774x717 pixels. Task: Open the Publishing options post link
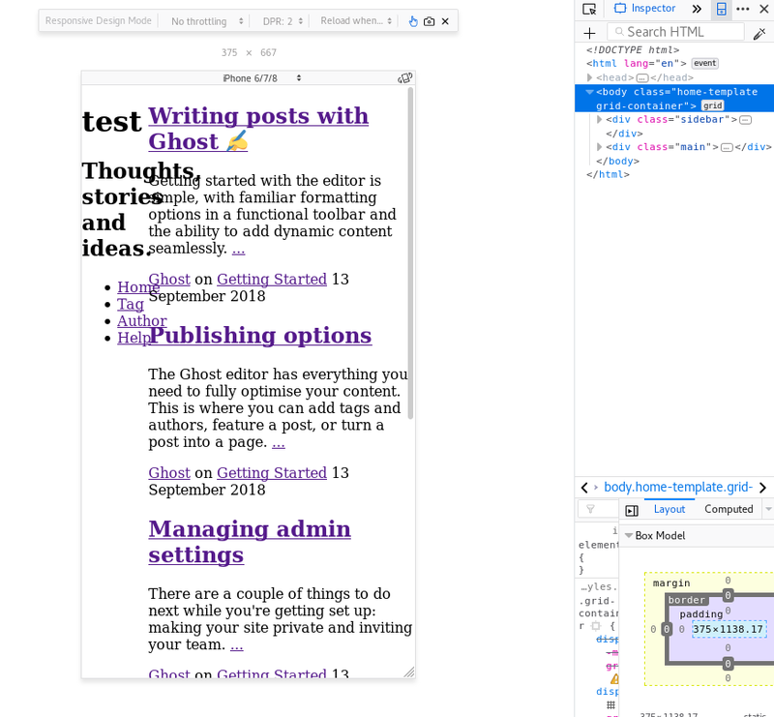click(x=259, y=336)
